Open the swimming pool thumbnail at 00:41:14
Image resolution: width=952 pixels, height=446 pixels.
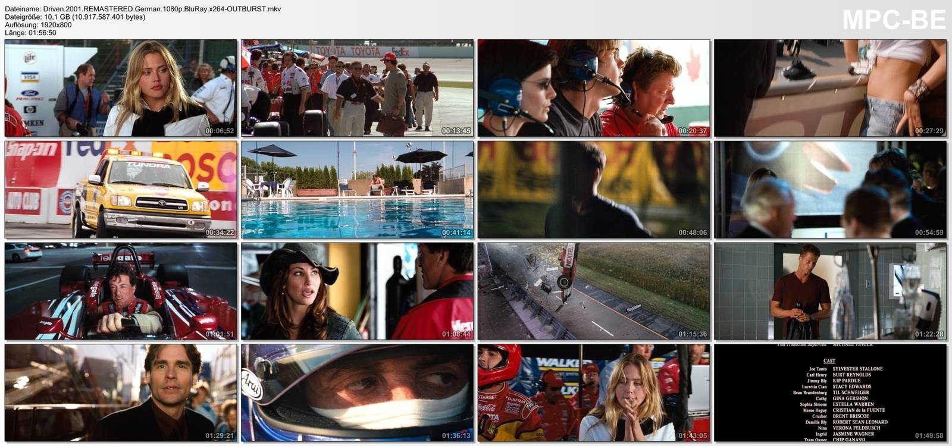(357, 190)
